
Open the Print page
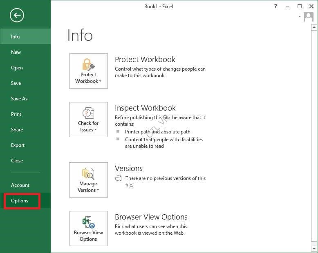25,114
